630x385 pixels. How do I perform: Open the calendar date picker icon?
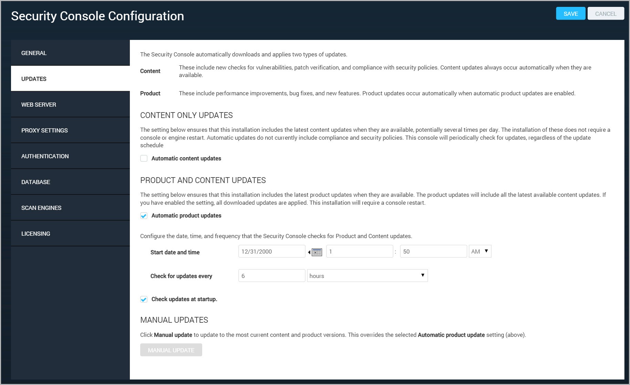(316, 252)
